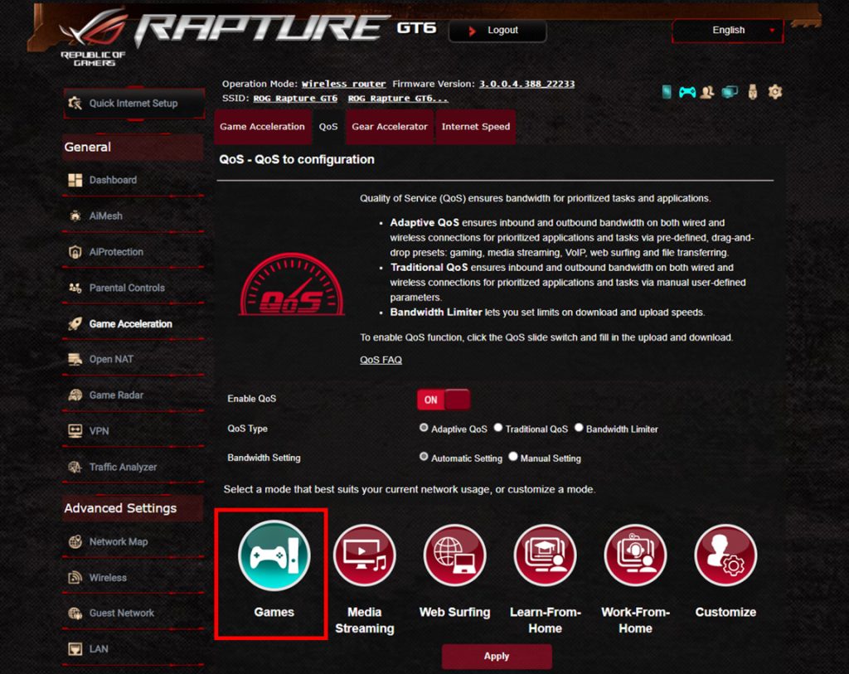Click the Network Map globe icon
This screenshot has width=849, height=674.
pos(75,541)
